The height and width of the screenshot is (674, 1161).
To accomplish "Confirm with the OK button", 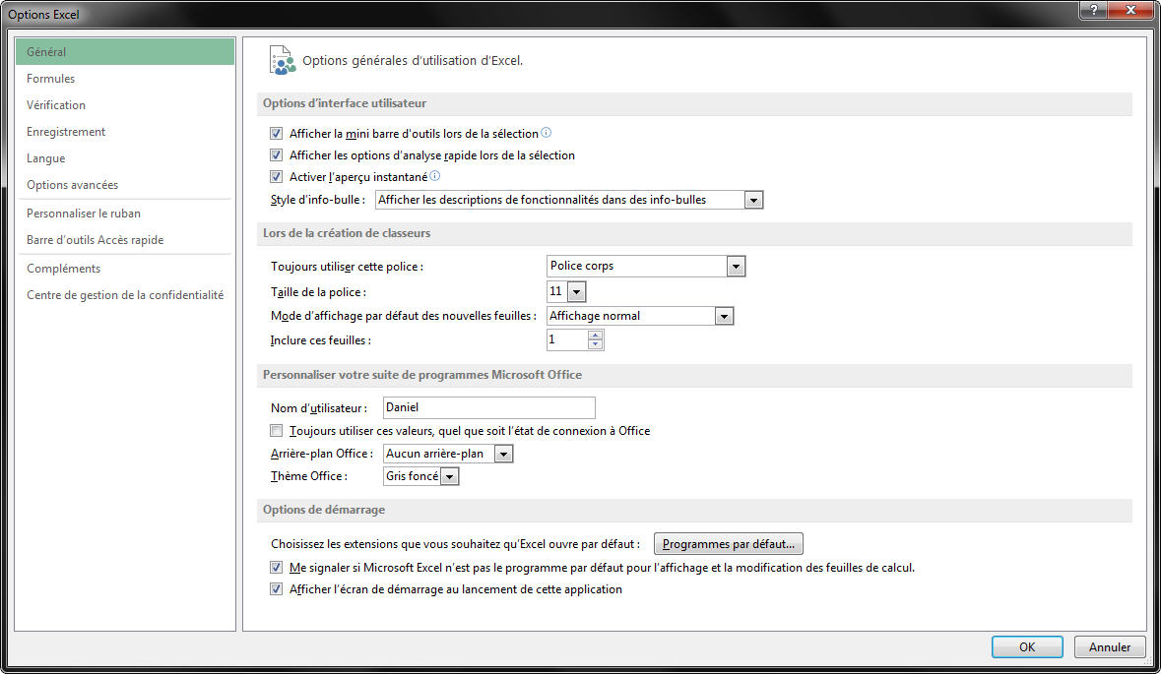I will [x=1027, y=646].
